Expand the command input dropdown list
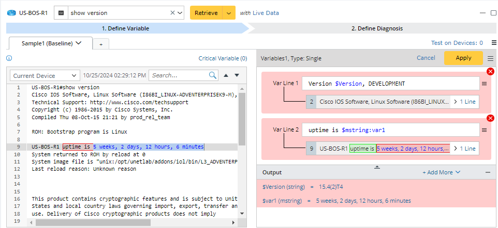Viewport: 498px width, 228px height. (x=180, y=12)
